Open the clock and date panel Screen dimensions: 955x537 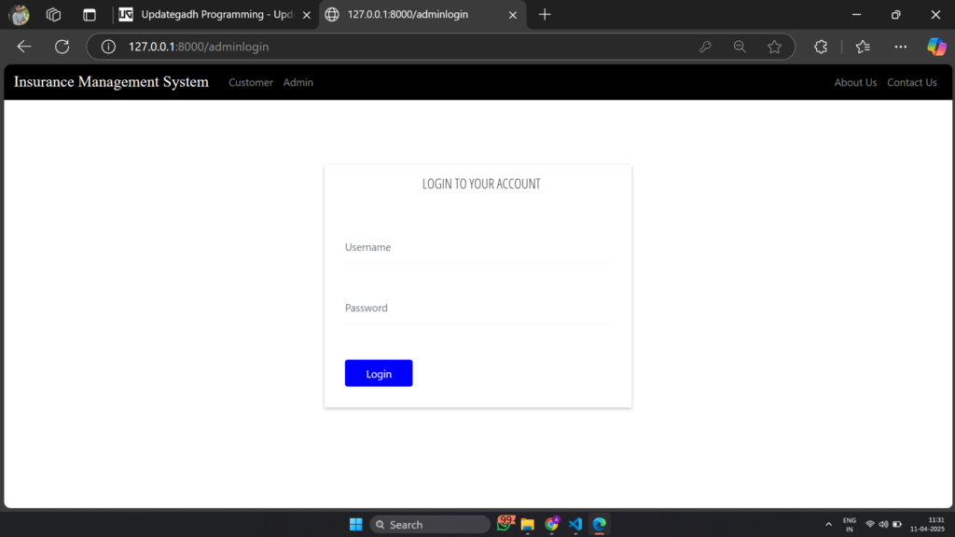point(928,524)
